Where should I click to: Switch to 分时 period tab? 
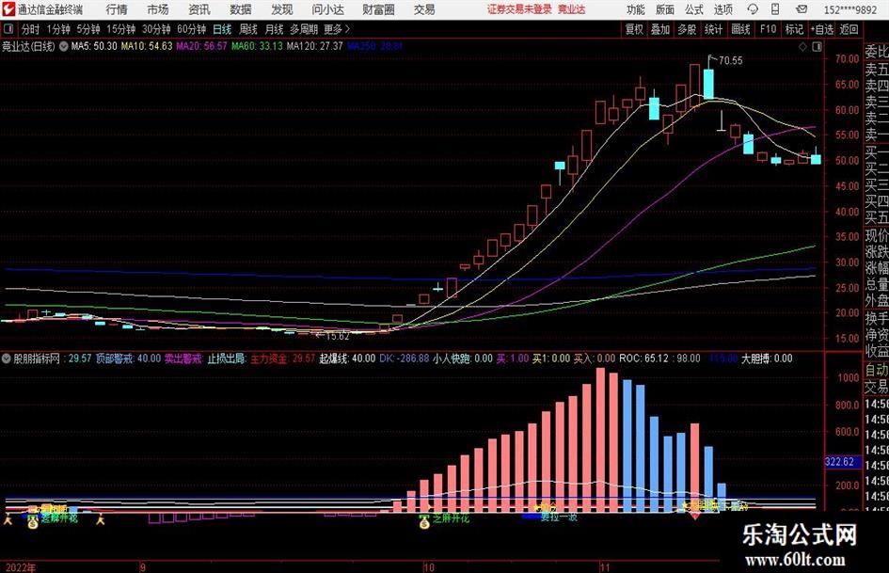31,29
